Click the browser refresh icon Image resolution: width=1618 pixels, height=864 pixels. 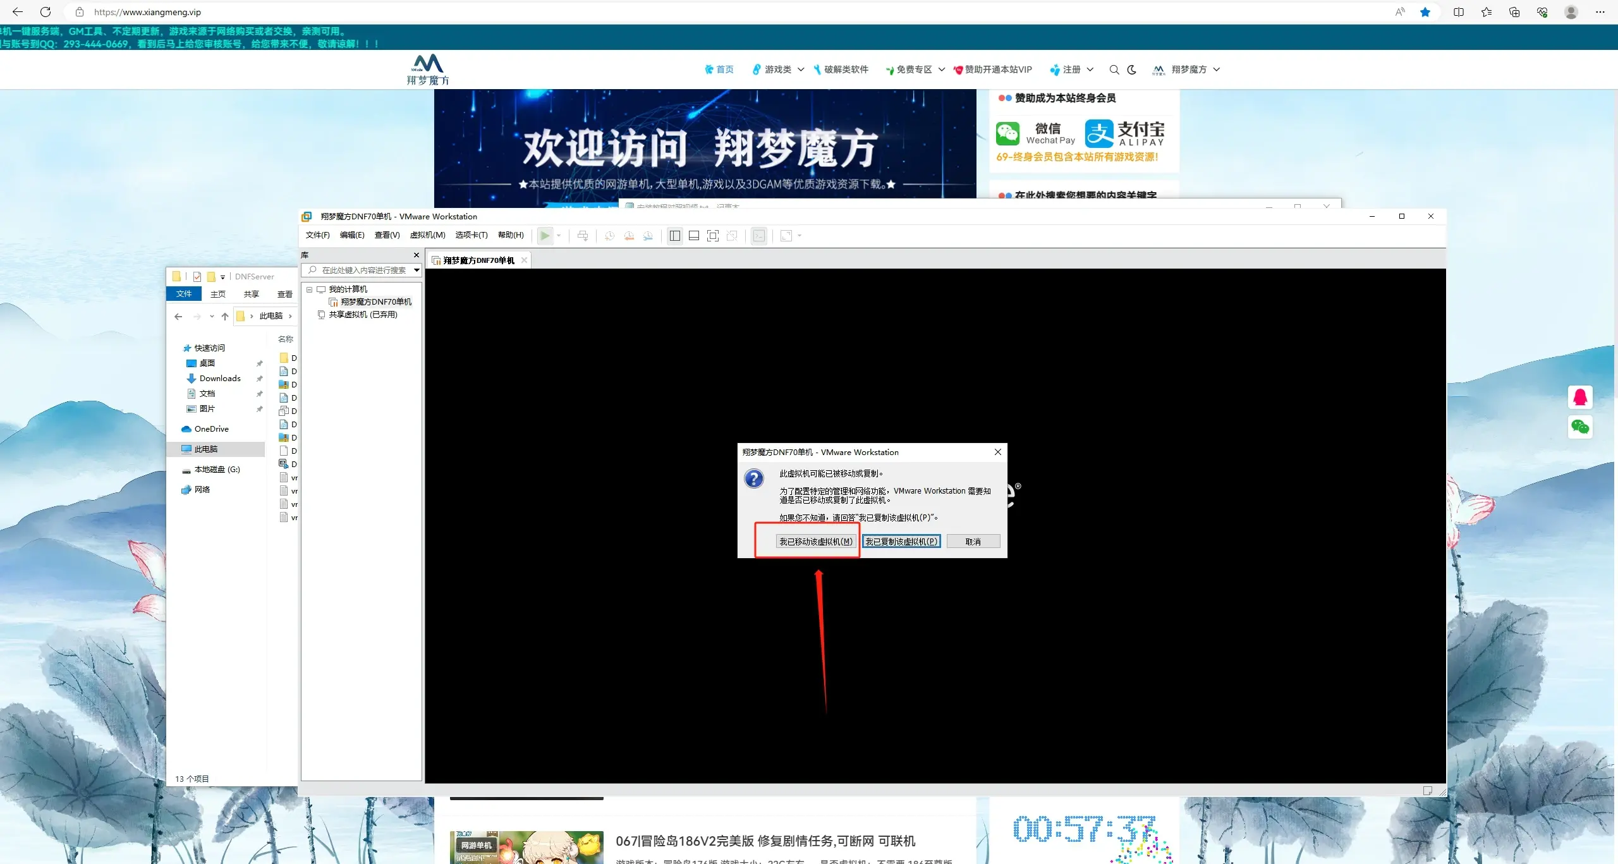tap(46, 12)
